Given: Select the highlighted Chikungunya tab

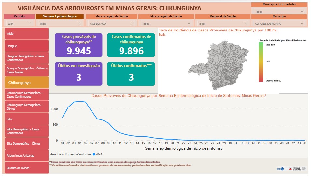Looking at the screenshot, I should click(x=27, y=83).
